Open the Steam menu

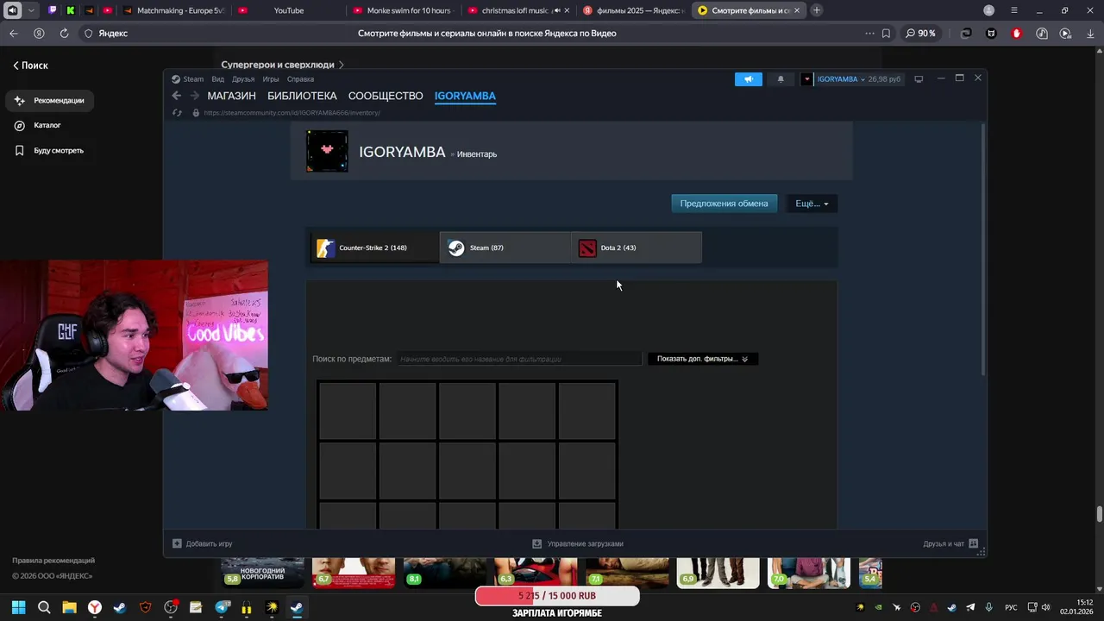point(188,79)
